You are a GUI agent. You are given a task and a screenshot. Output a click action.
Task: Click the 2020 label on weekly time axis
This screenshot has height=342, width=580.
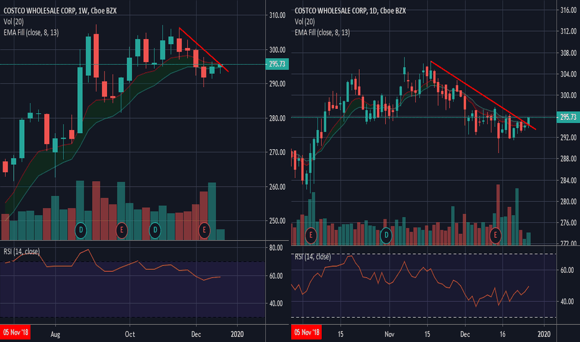[x=237, y=335]
